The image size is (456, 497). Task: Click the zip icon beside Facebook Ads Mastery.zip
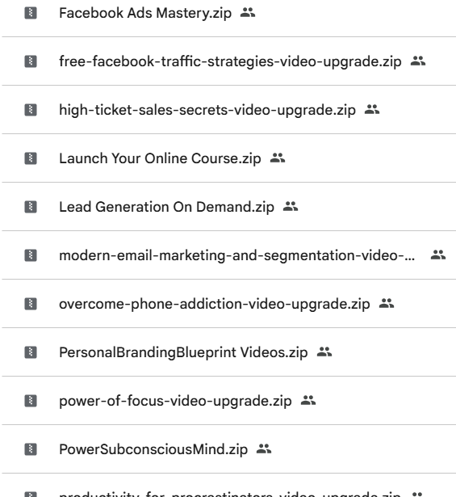coord(31,13)
